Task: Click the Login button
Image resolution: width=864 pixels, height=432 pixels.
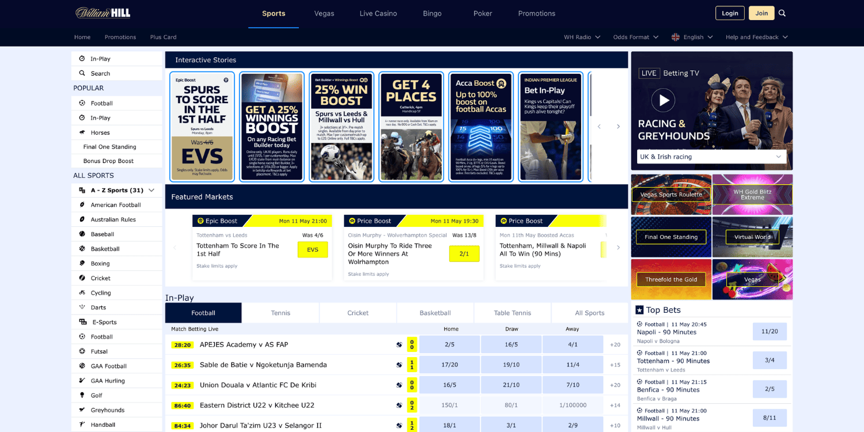Action: click(x=730, y=13)
